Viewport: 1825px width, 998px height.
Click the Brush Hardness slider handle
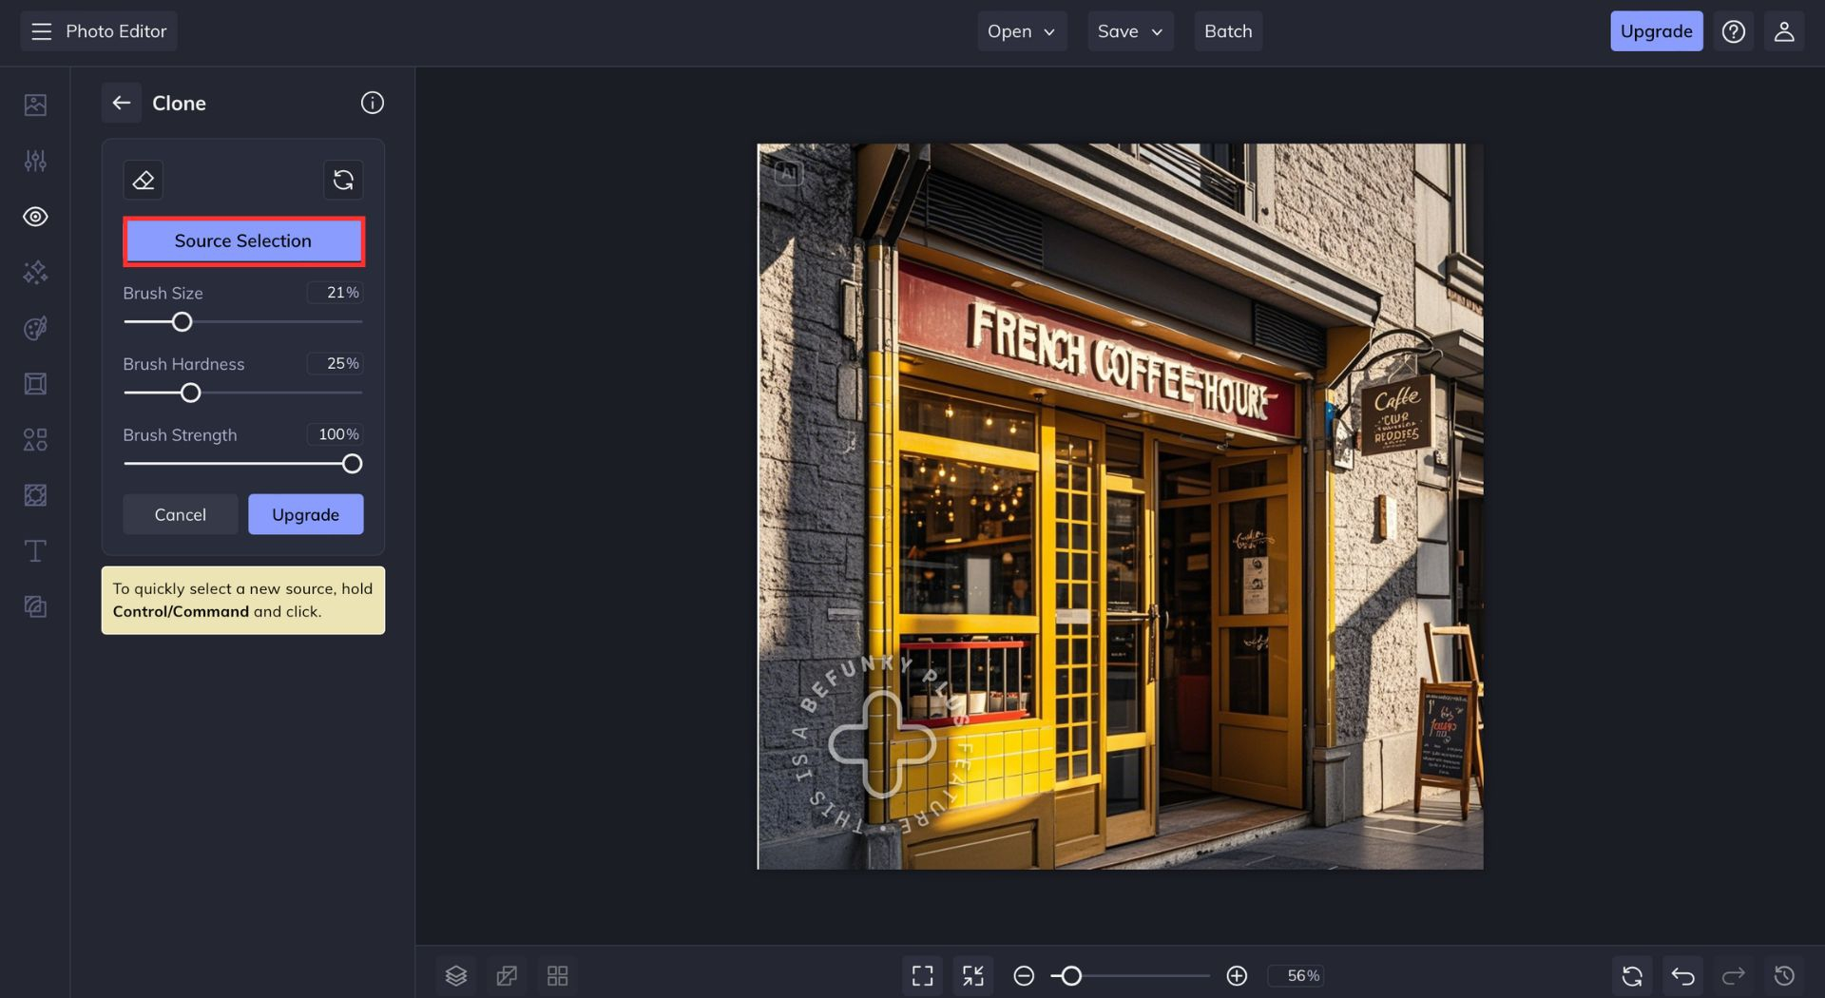tap(191, 393)
